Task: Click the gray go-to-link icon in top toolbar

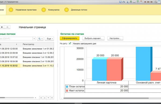Action: click(x=134, y=2)
